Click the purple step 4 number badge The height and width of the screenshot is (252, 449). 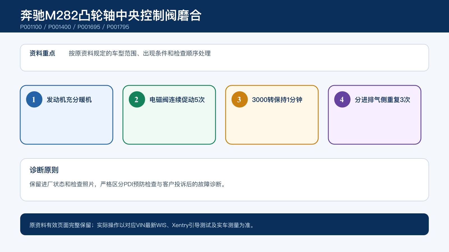(342, 99)
